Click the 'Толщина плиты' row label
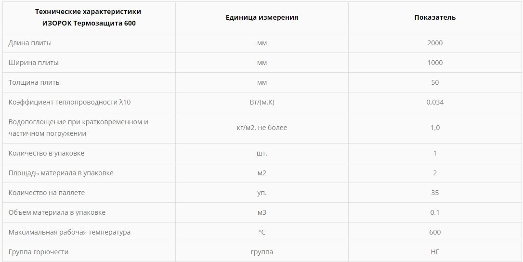The height and width of the screenshot is (262, 523). (x=35, y=82)
